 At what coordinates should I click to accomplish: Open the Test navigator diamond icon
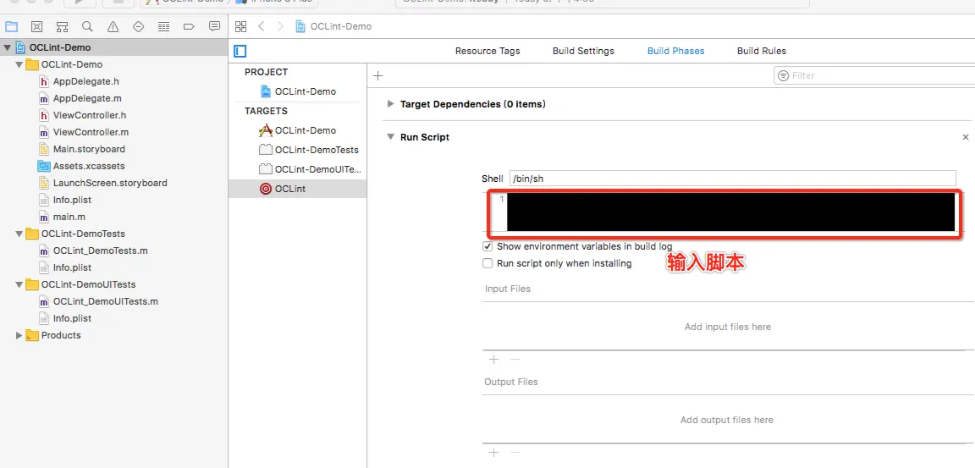pos(139,27)
